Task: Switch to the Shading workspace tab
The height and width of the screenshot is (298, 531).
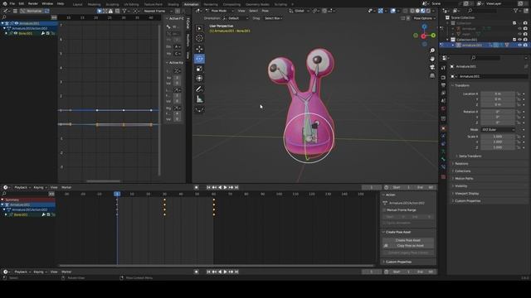Action: 173,4
